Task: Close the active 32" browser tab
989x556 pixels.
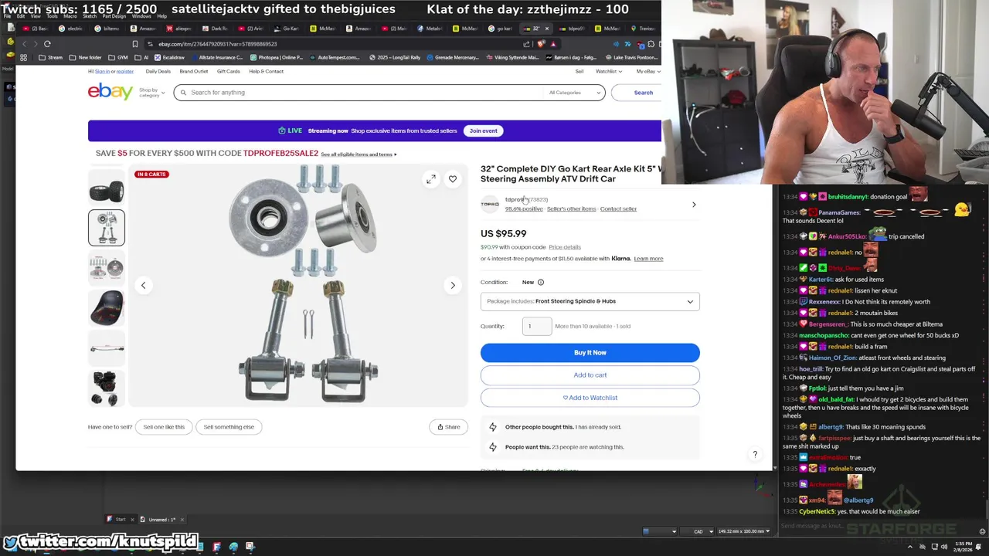Action: [547, 29]
